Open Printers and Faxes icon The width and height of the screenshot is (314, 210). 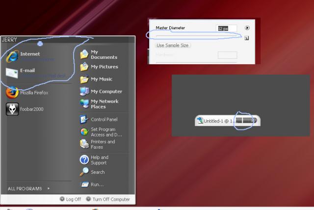(84, 144)
